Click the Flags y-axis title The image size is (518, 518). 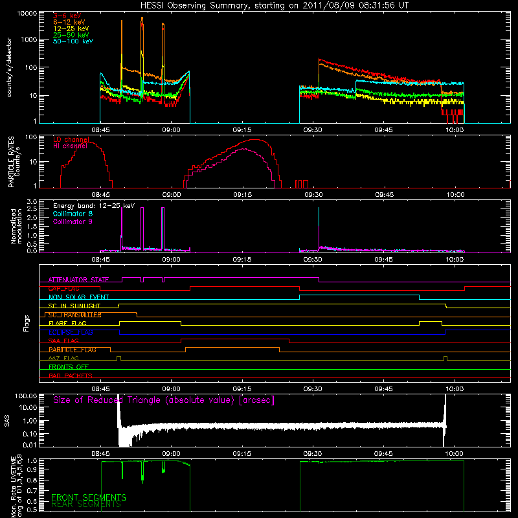(27, 323)
